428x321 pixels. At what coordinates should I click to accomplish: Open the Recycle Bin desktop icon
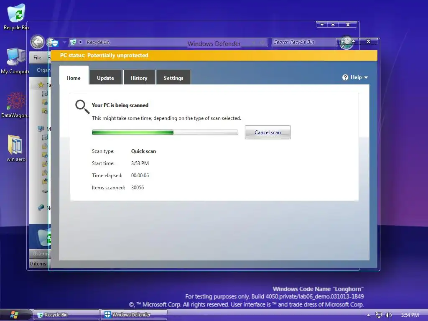[x=16, y=17]
